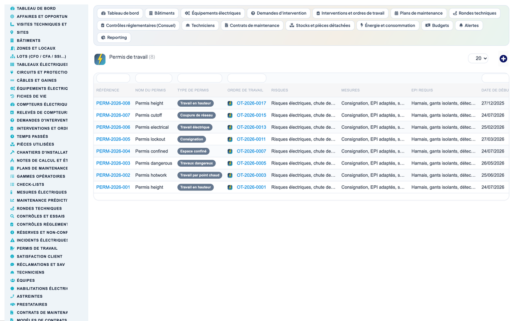
Task: Click the Ordre de travail filter field
Action: click(247, 78)
